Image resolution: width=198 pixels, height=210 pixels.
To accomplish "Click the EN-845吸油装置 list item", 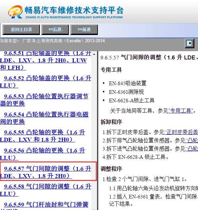I will 127,83.
